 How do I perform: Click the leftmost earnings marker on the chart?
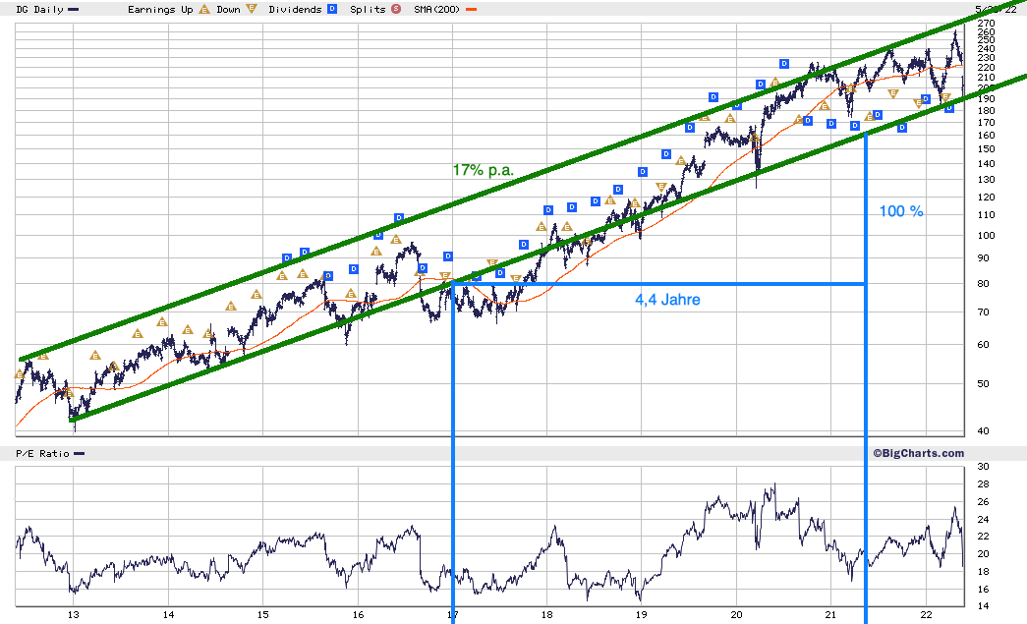(x=20, y=373)
